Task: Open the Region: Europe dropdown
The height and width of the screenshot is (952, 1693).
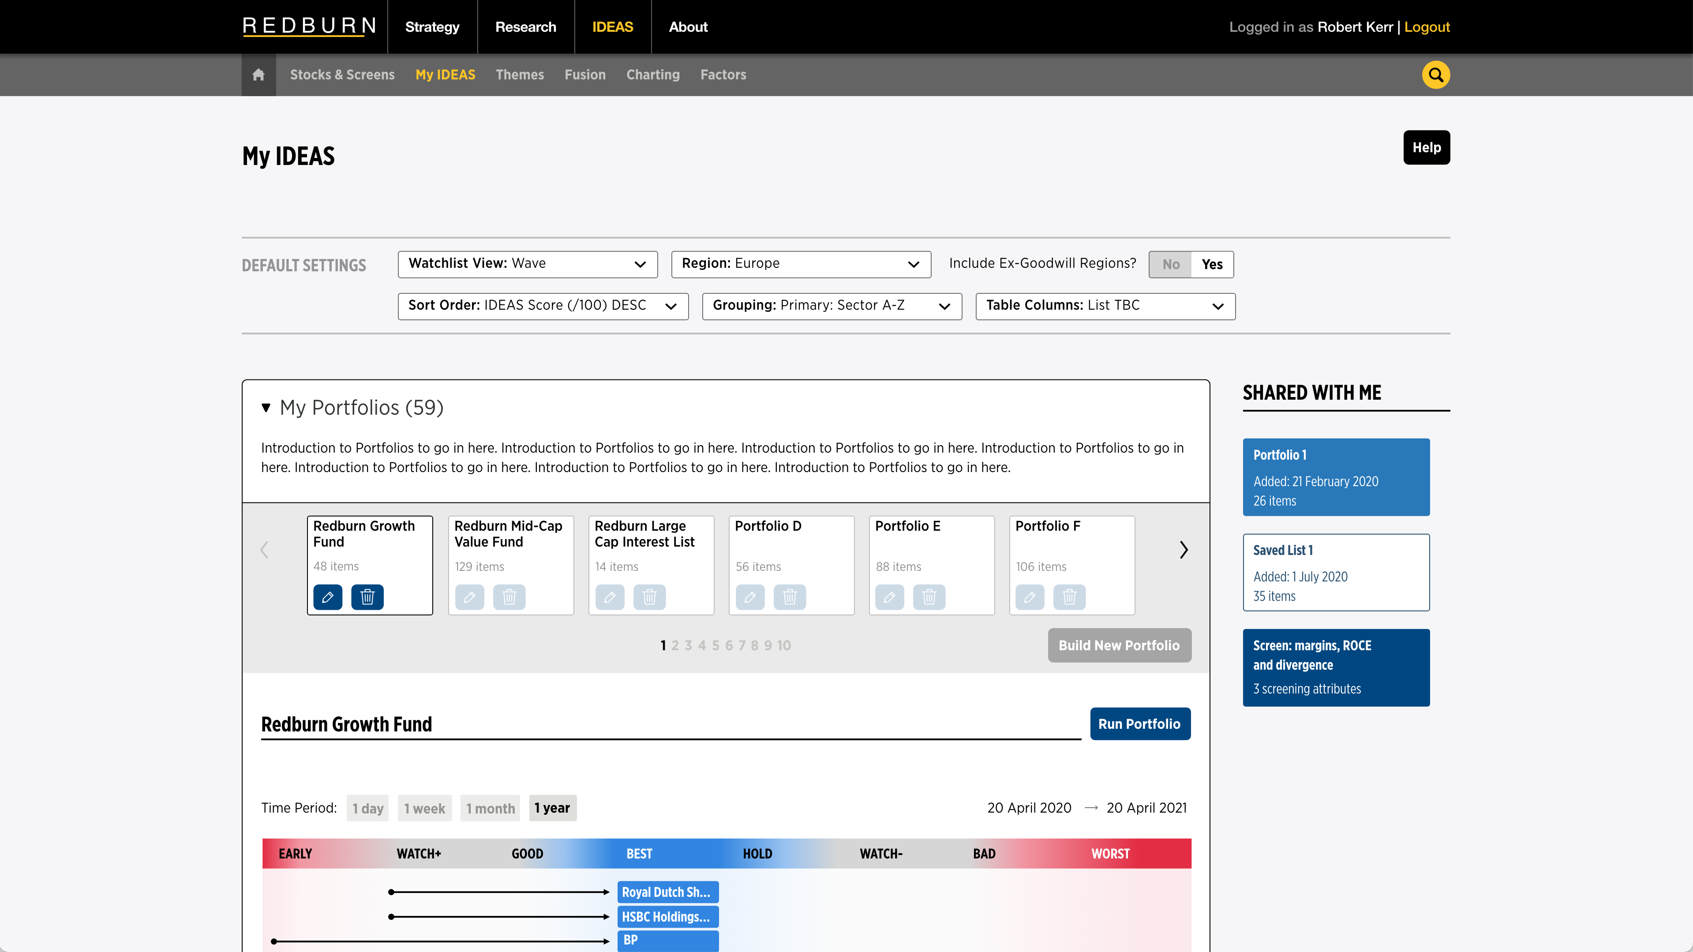Action: coord(801,264)
